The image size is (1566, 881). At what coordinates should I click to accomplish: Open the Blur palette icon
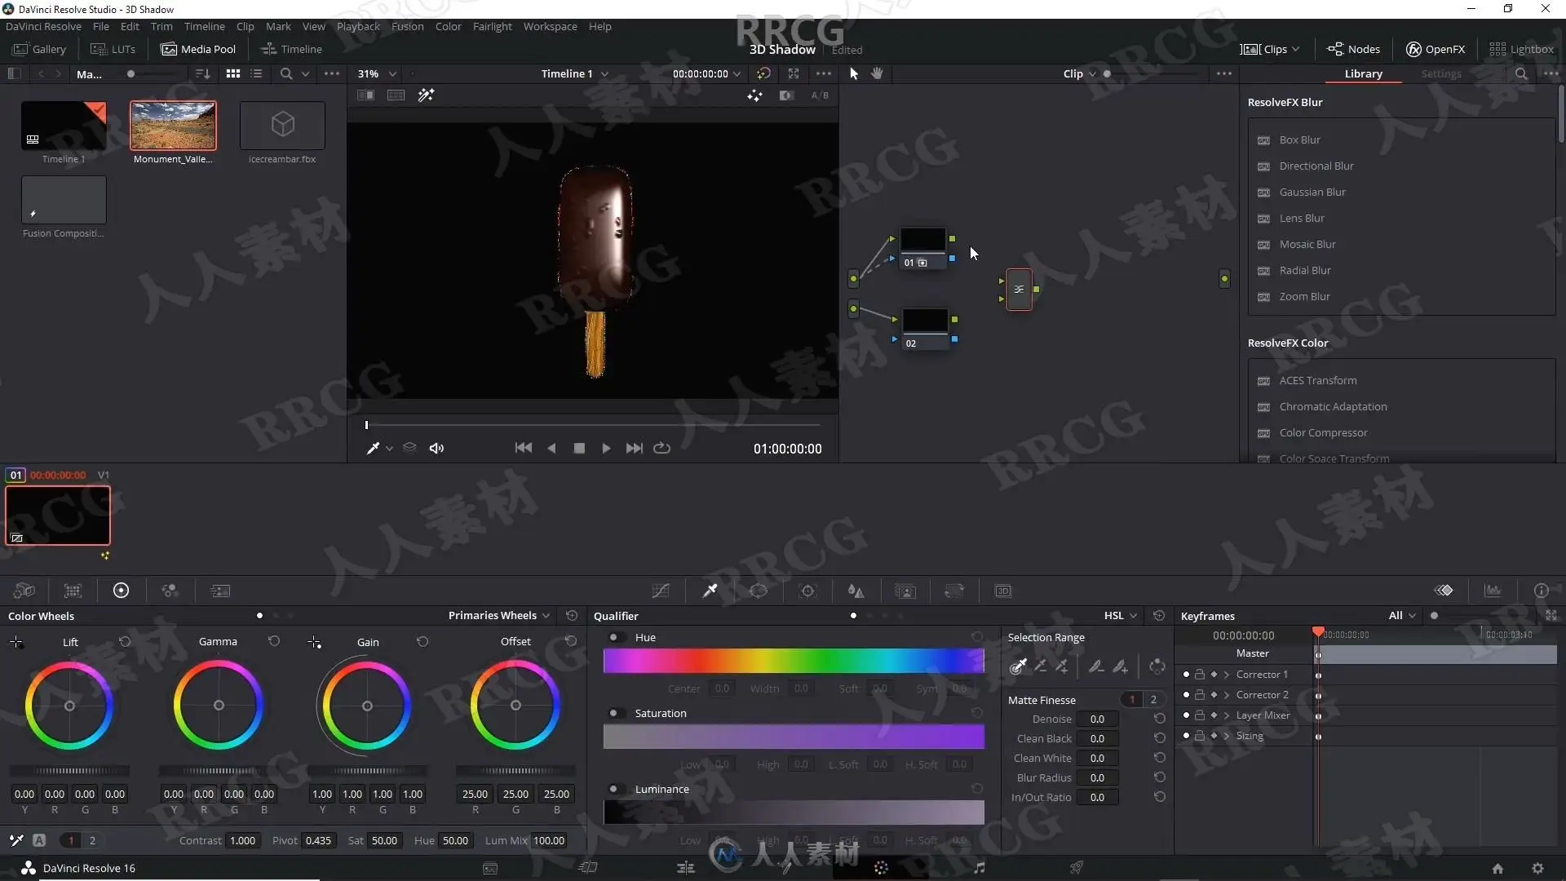[856, 591]
